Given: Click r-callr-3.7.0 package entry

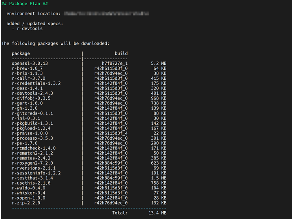Looking at the screenshot, I should 28,79.
